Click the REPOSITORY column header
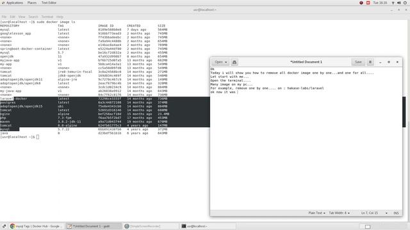This screenshot has width=410, height=230. pos(10,26)
